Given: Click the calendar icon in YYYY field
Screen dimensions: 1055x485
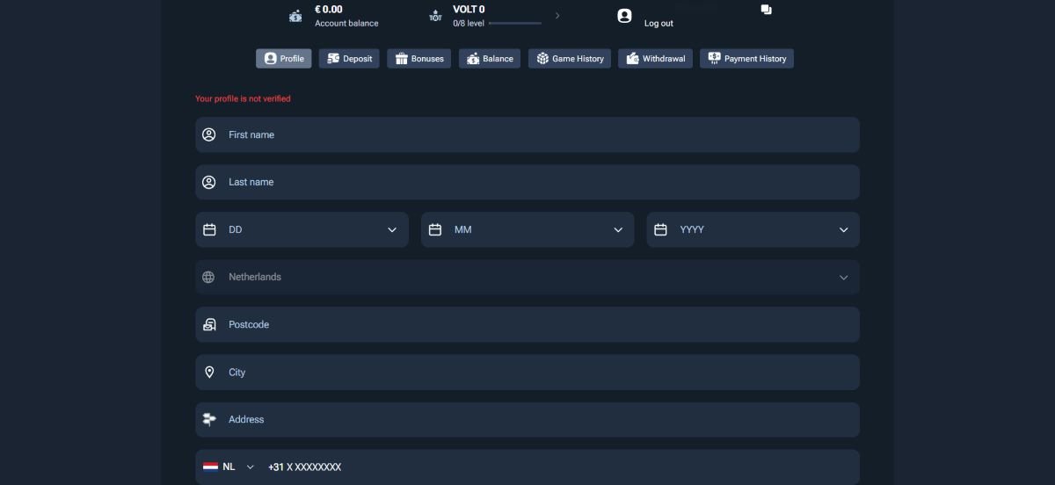Looking at the screenshot, I should point(661,229).
